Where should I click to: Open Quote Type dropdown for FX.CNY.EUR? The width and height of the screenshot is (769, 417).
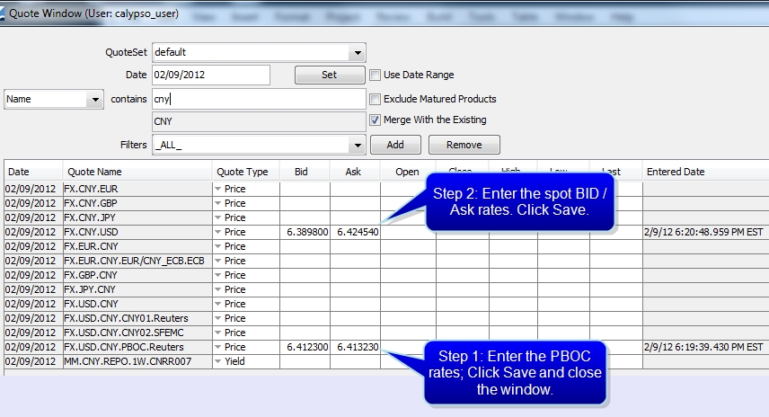tap(217, 189)
